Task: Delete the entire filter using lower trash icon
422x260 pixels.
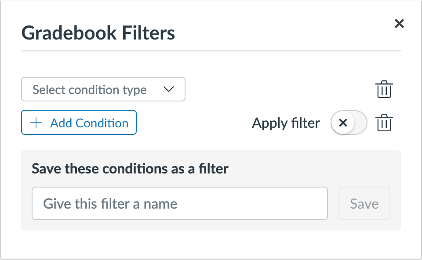Action: pyautogui.click(x=384, y=123)
